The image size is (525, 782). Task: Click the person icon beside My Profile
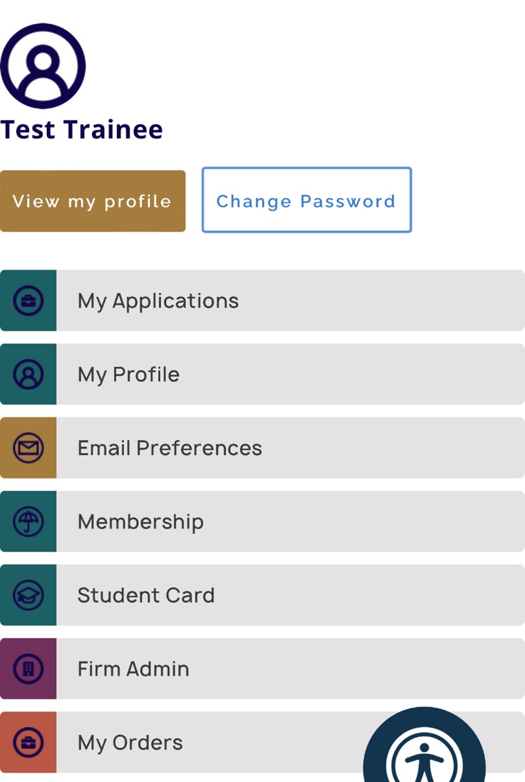point(29,374)
